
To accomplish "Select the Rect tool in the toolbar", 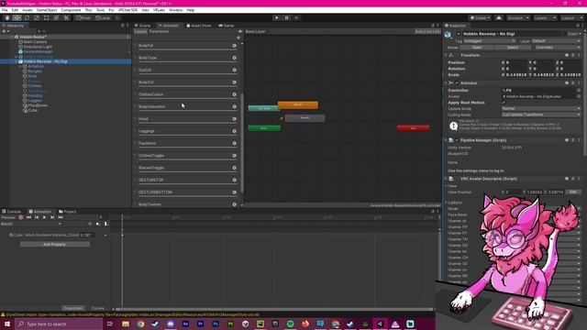I will coord(47,18).
